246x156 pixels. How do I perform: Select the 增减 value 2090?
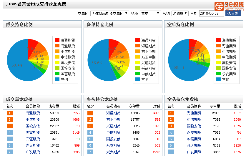pyautogui.click(x=237, y=120)
